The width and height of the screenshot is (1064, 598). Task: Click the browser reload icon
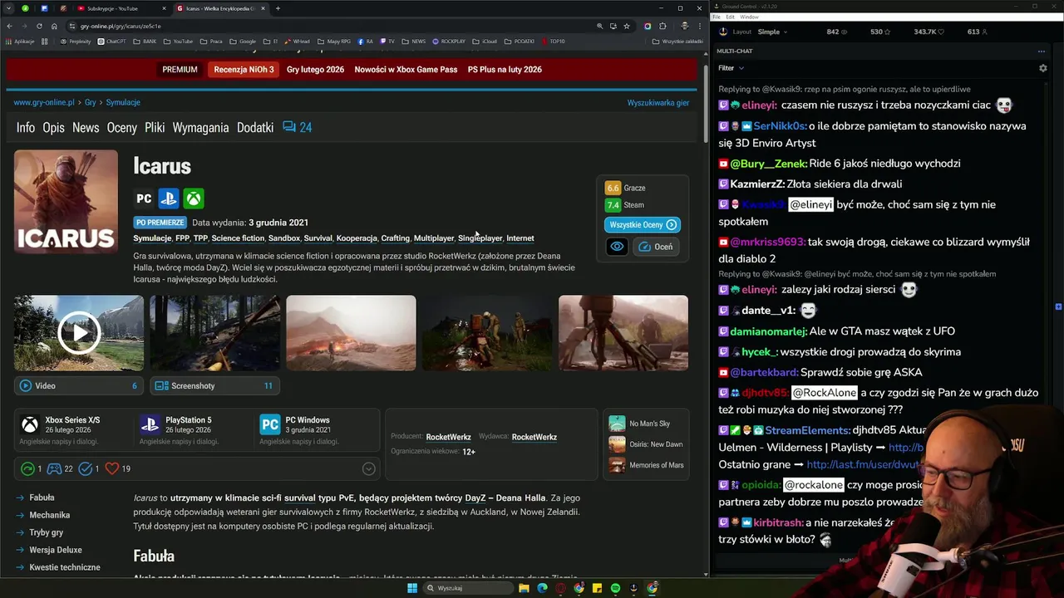point(39,26)
